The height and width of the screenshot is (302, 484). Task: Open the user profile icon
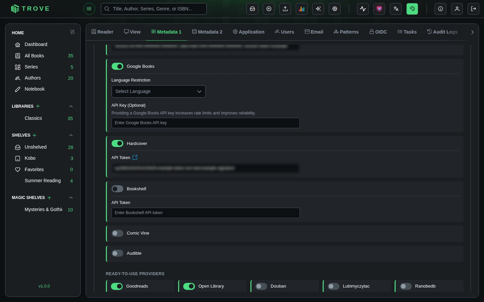pyautogui.click(x=457, y=9)
